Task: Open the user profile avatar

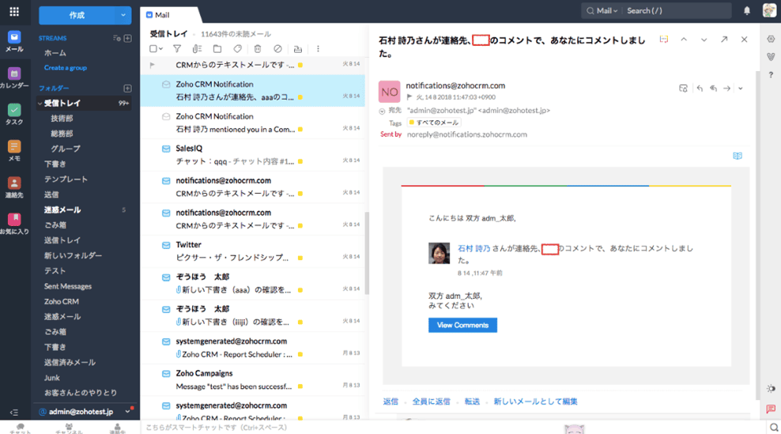Action: pos(770,10)
